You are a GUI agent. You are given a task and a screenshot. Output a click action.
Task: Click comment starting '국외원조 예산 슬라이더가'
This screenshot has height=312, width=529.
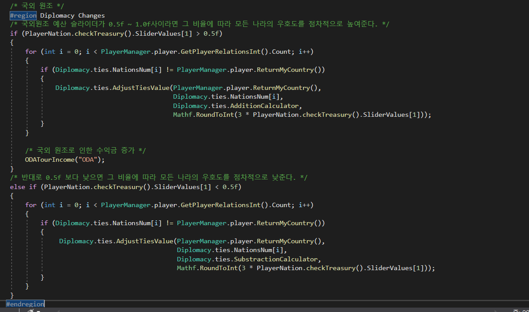click(x=200, y=24)
